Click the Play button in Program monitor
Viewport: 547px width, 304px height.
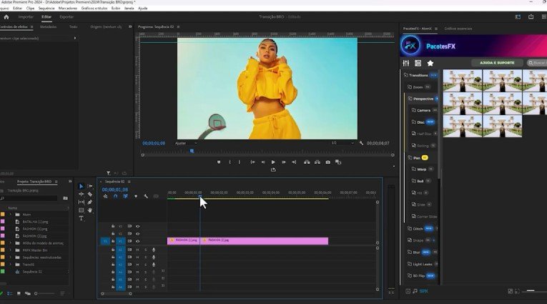pos(273,162)
